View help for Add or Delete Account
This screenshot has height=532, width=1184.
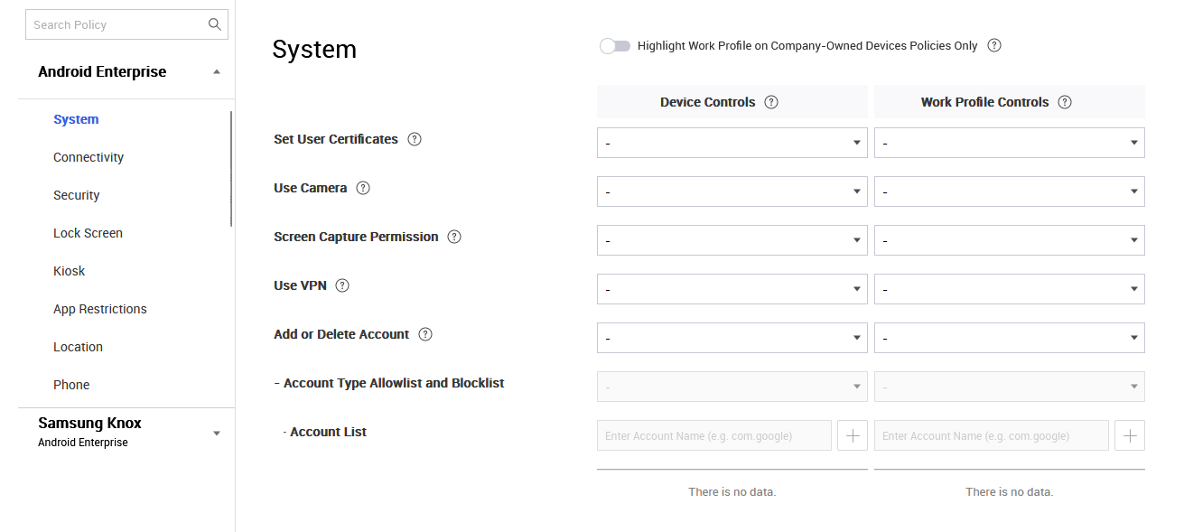pyautogui.click(x=424, y=333)
